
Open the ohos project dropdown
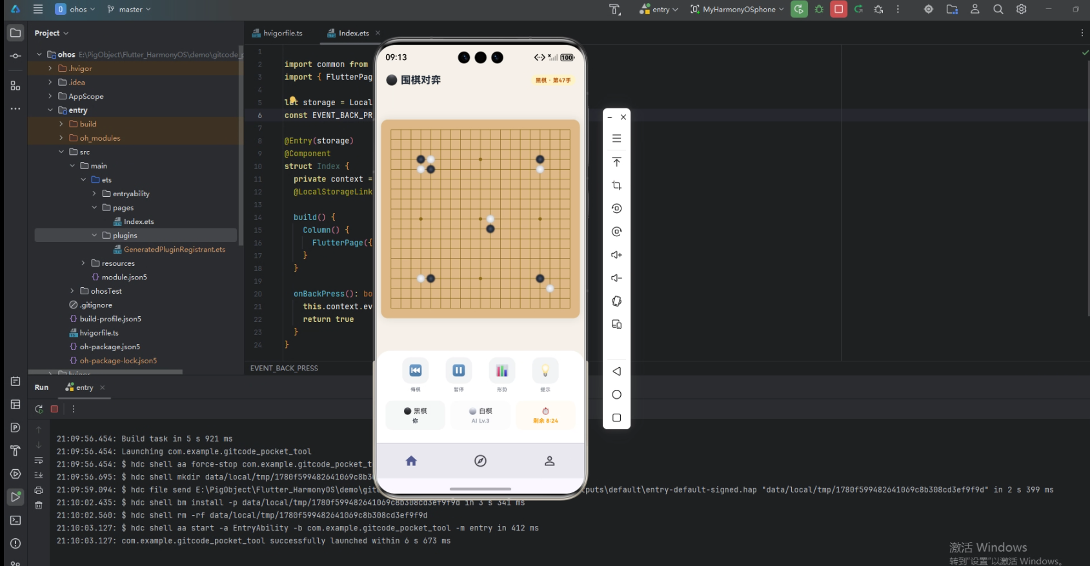coord(75,9)
